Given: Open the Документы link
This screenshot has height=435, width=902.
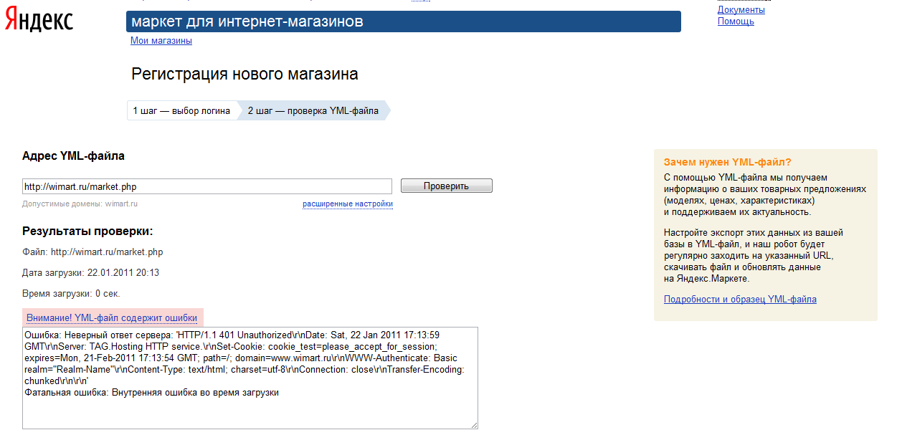Looking at the screenshot, I should 741,10.
